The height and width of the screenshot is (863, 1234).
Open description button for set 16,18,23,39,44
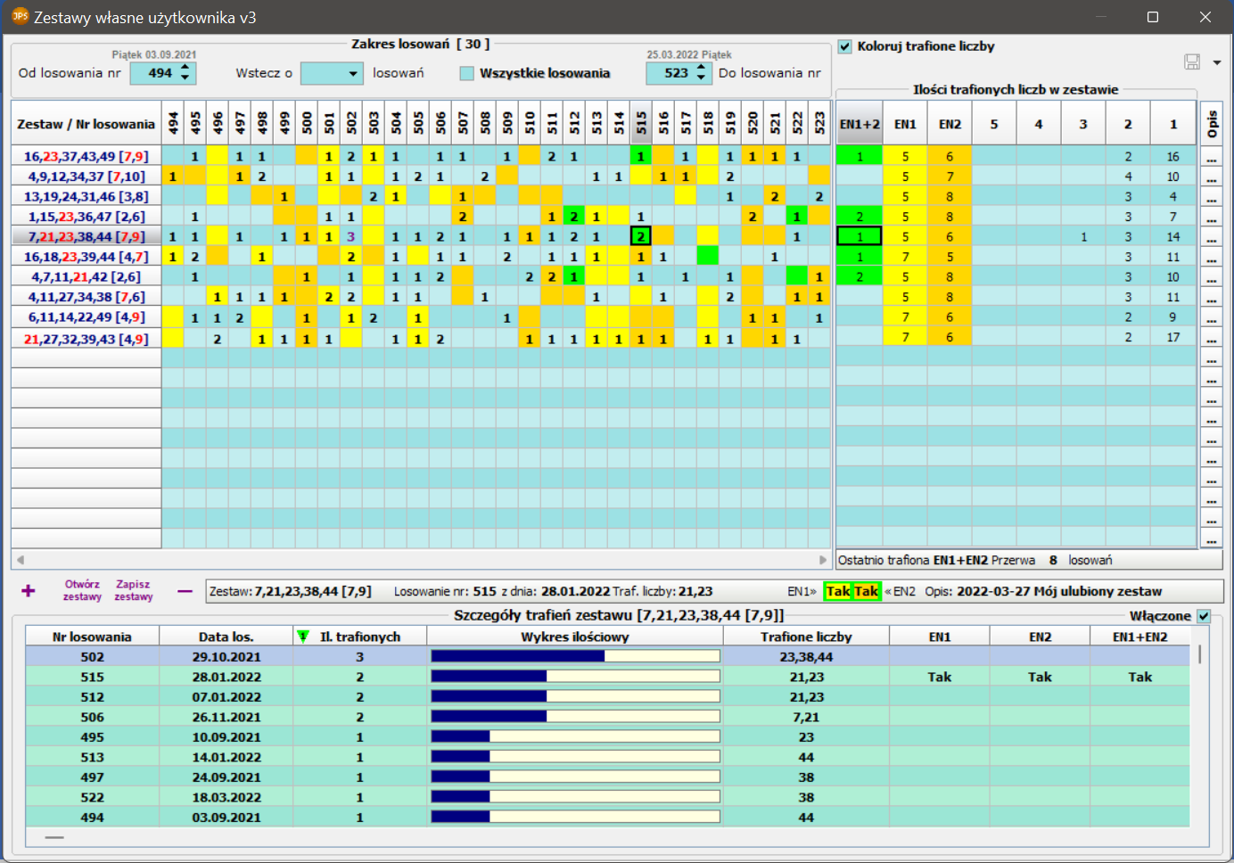(1211, 257)
